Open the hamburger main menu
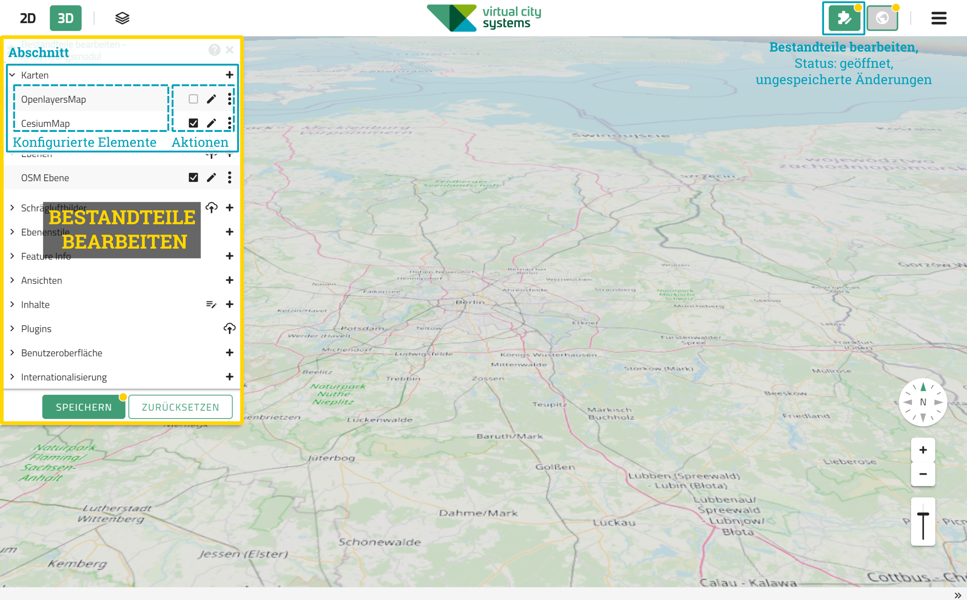The height and width of the screenshot is (600, 967). click(x=939, y=18)
